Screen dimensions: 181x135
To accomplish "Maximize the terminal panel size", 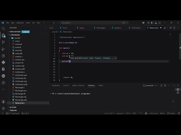I will [x=174, y=85].
